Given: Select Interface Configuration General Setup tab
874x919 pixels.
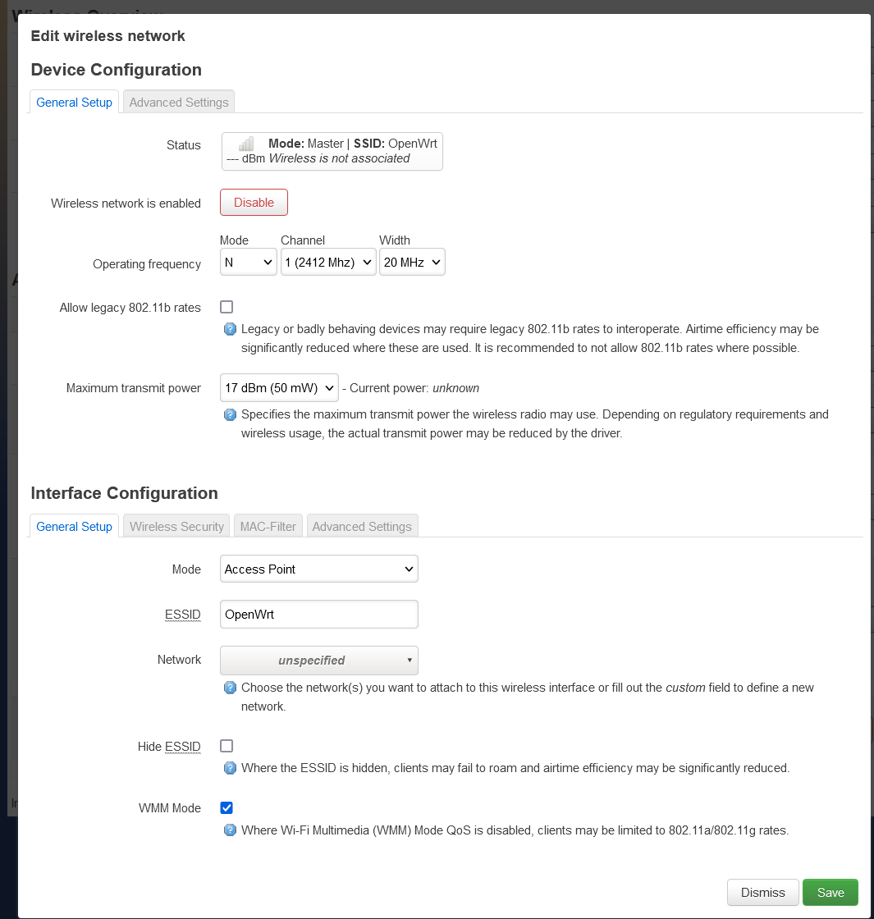Looking at the screenshot, I should click(74, 526).
